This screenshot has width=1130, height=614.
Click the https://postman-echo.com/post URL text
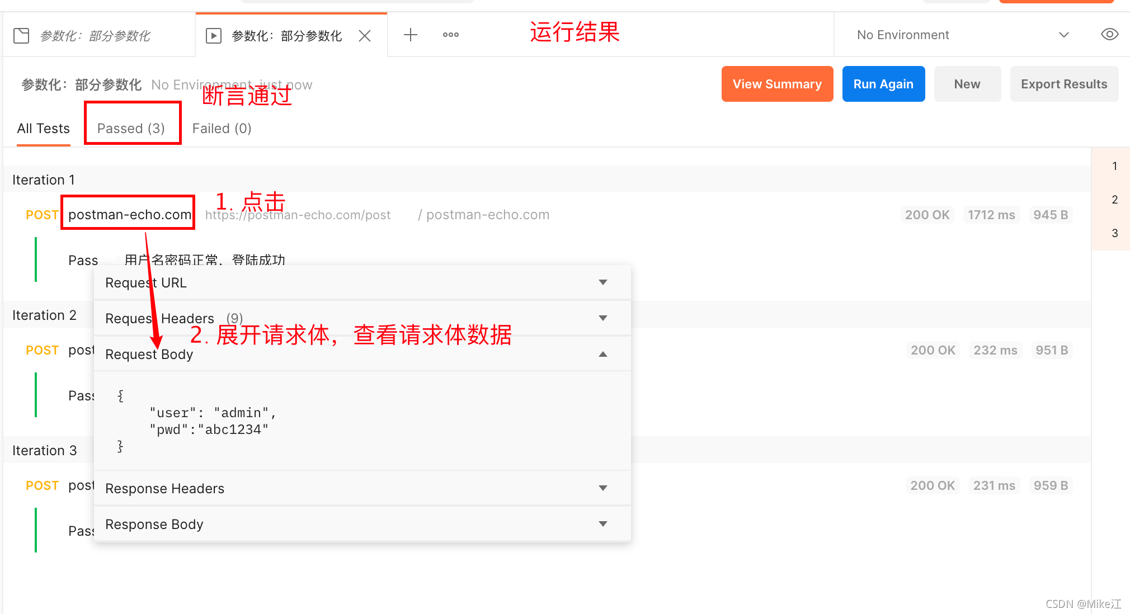point(298,215)
